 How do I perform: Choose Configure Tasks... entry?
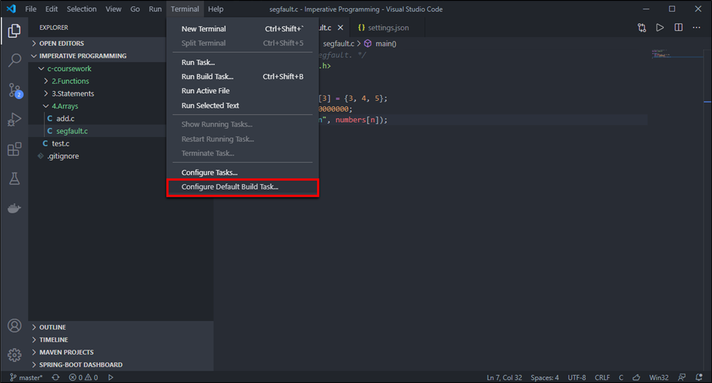click(243, 173)
